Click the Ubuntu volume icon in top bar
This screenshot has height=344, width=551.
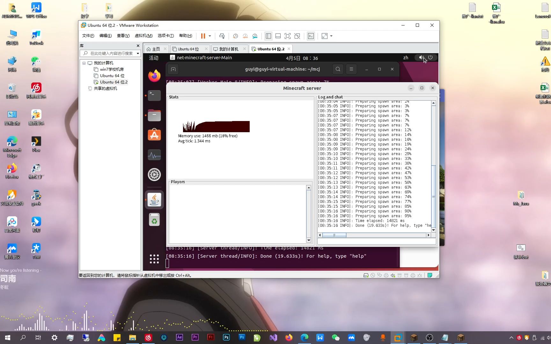coord(421,58)
